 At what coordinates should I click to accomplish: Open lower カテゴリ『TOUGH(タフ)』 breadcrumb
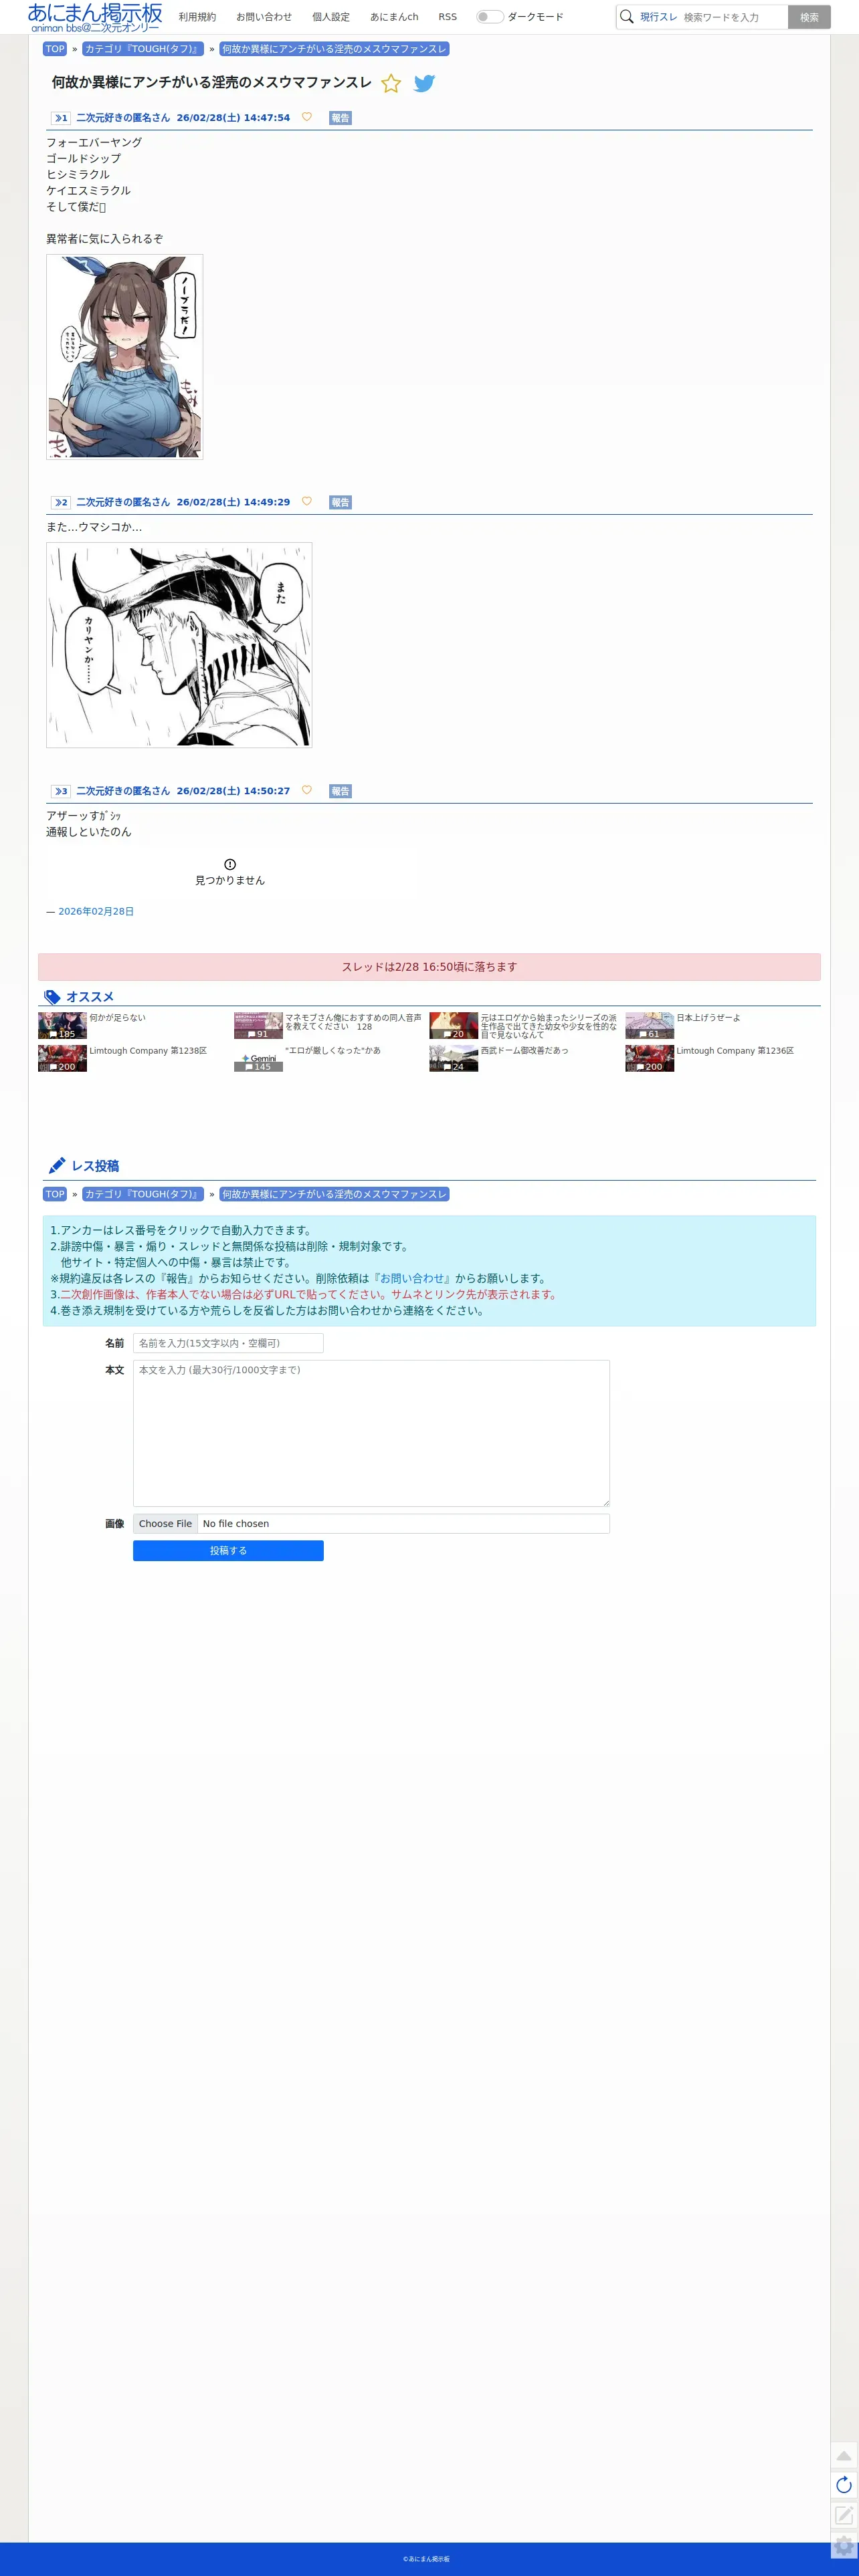pyautogui.click(x=143, y=1194)
